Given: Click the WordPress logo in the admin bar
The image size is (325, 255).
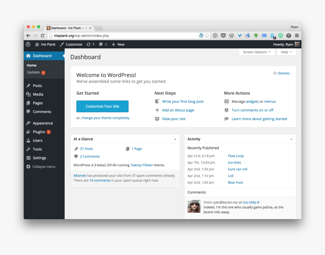Looking at the screenshot, I should 28,44.
